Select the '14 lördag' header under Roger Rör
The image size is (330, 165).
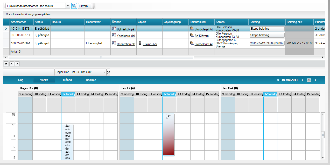96,94
